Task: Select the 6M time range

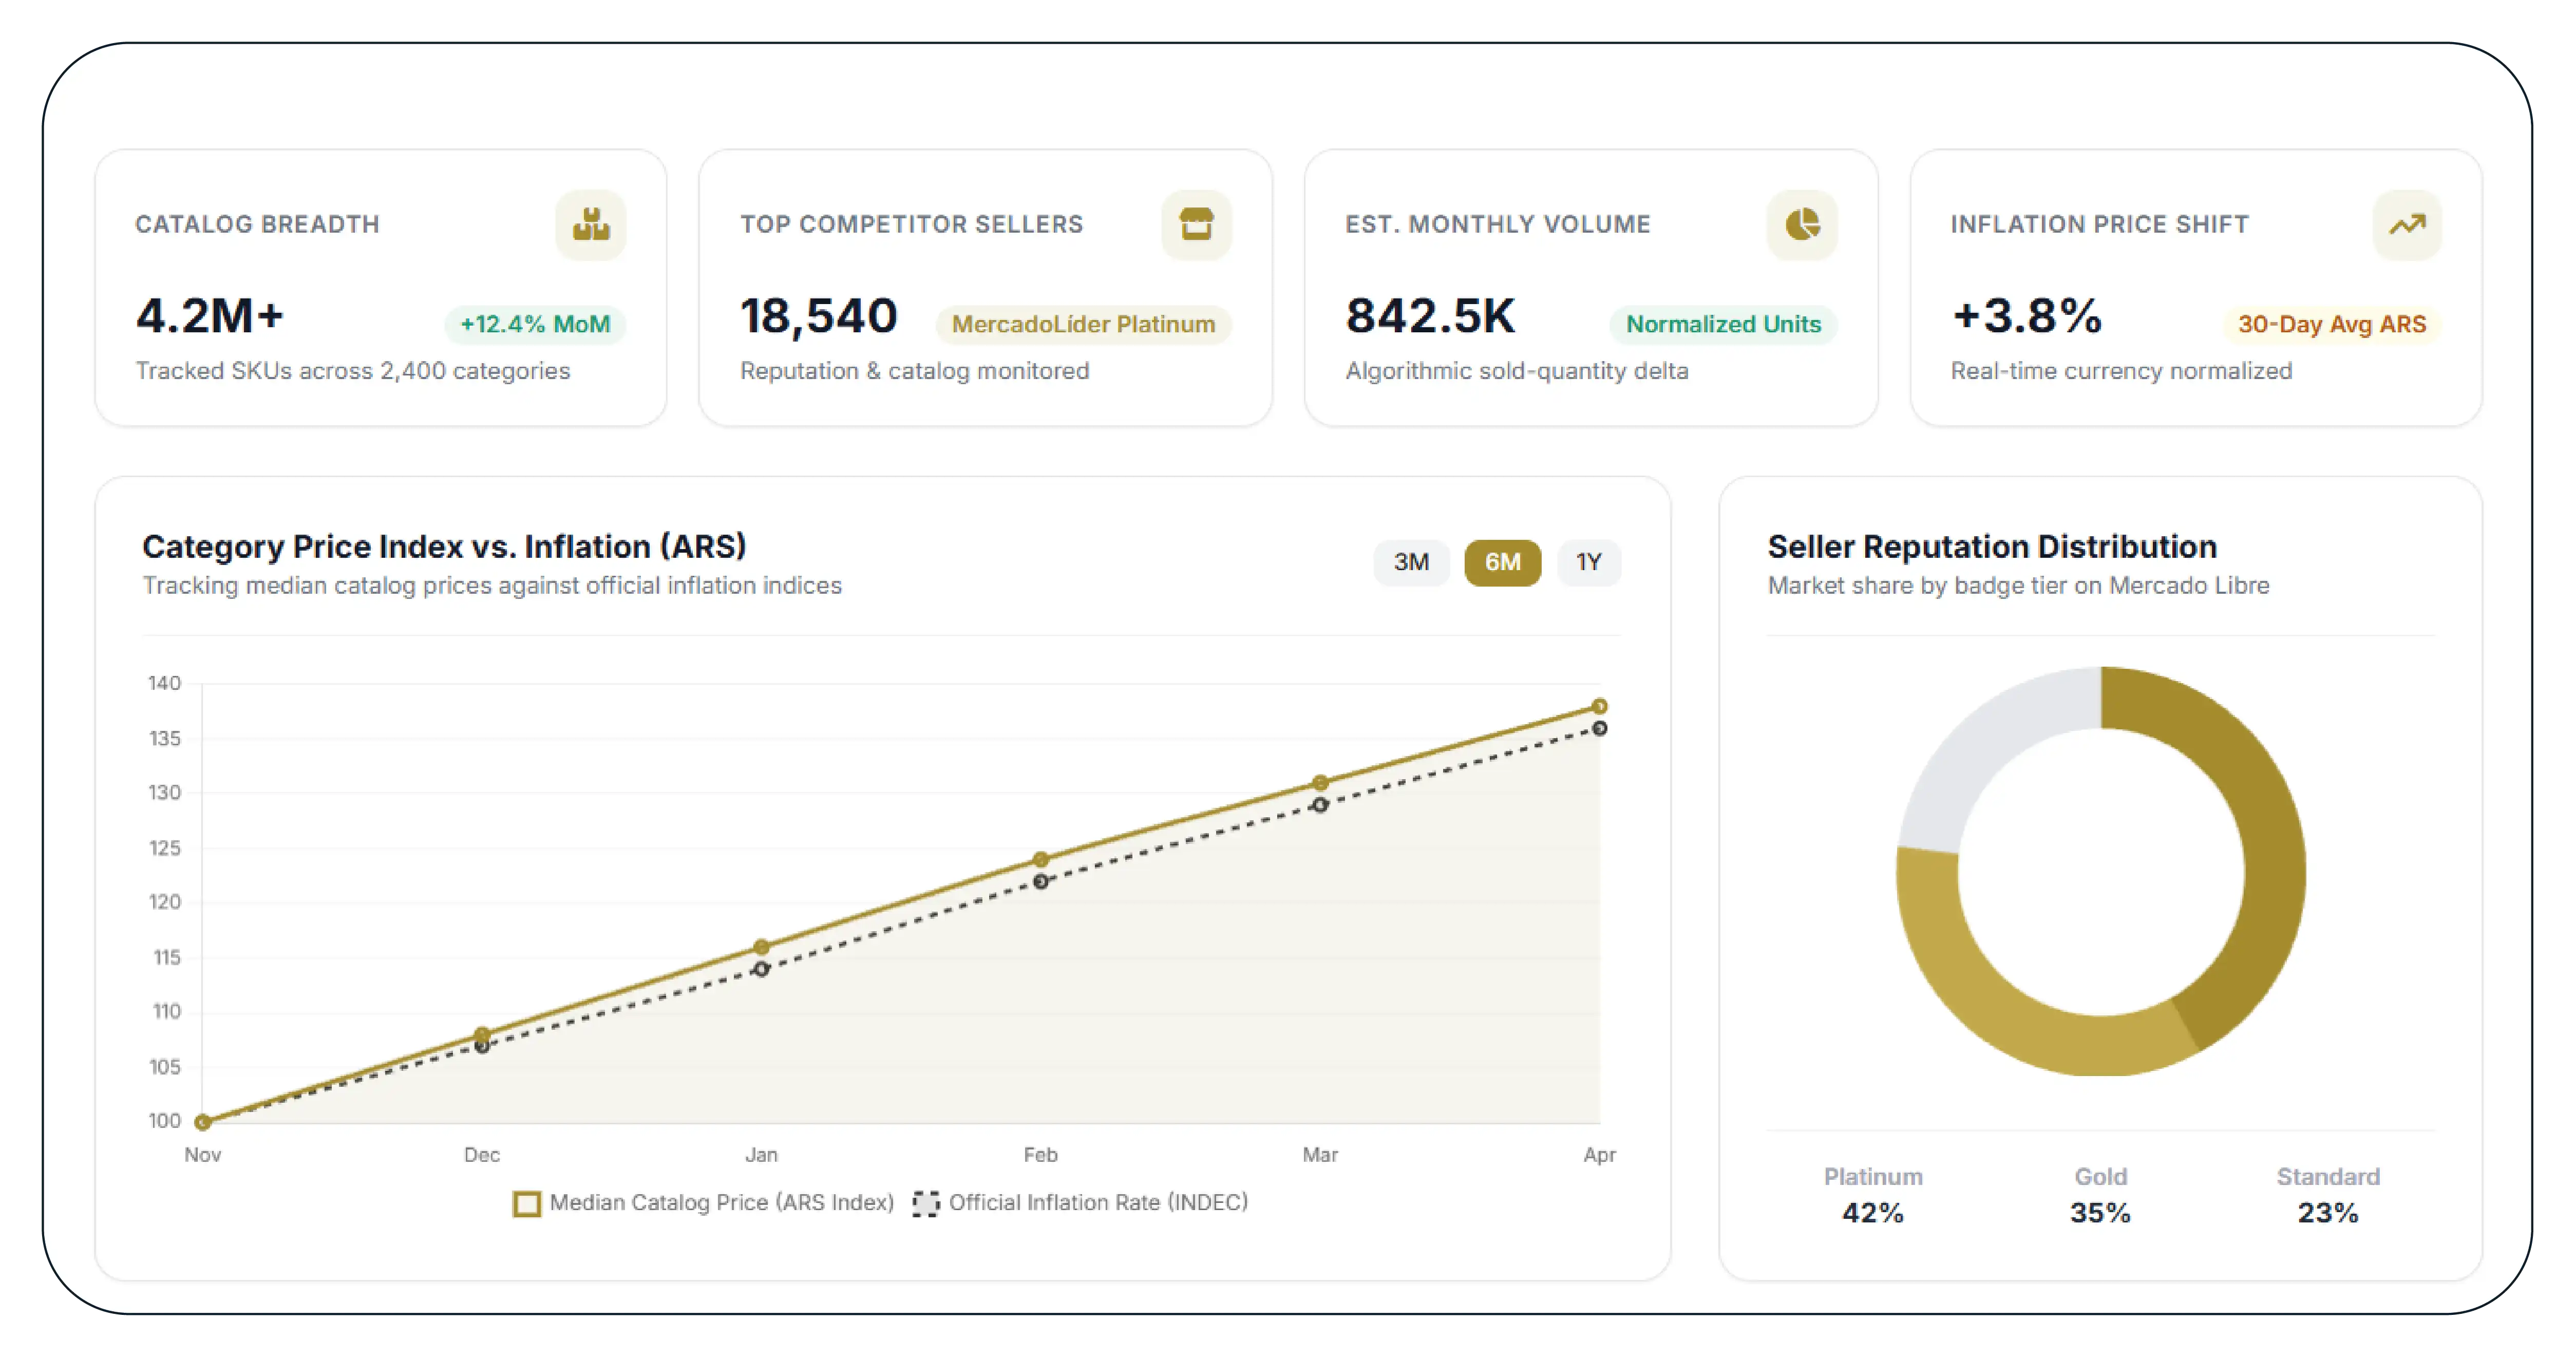Action: tap(1502, 562)
